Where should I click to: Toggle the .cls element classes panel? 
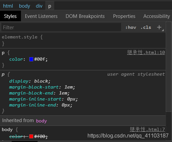(x=146, y=28)
